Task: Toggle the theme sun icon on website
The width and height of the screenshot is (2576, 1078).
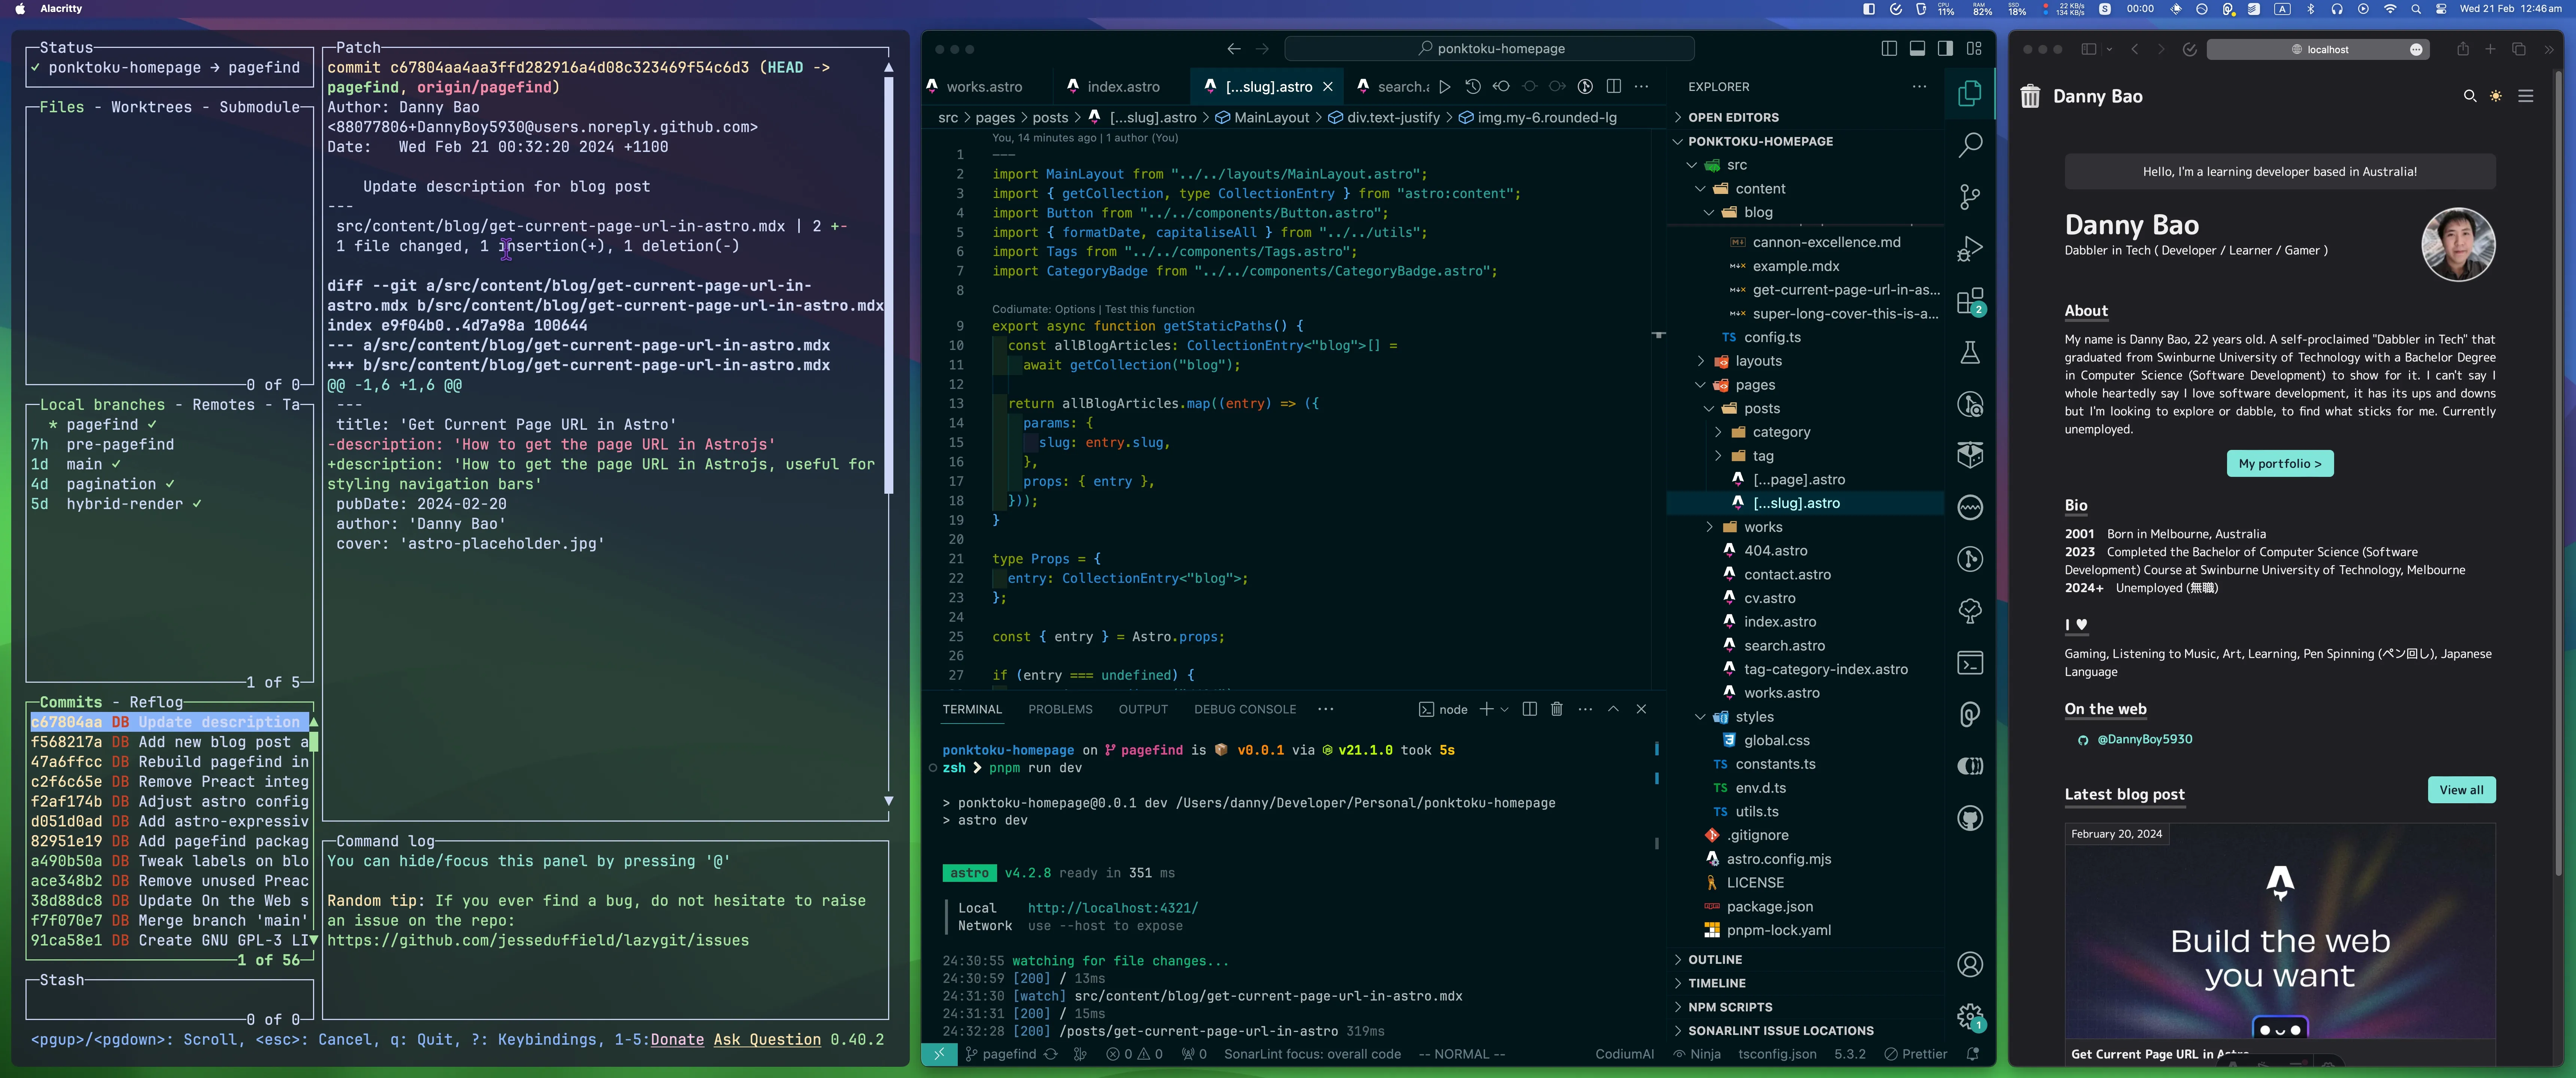Action: (2496, 96)
